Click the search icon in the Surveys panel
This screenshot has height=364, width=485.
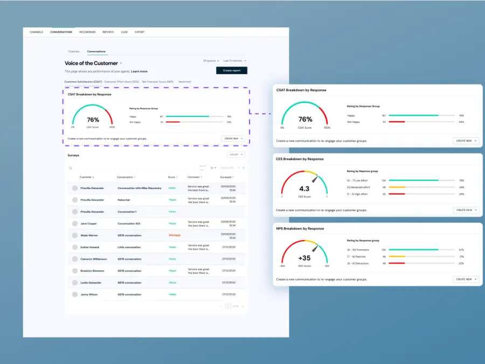click(x=70, y=167)
